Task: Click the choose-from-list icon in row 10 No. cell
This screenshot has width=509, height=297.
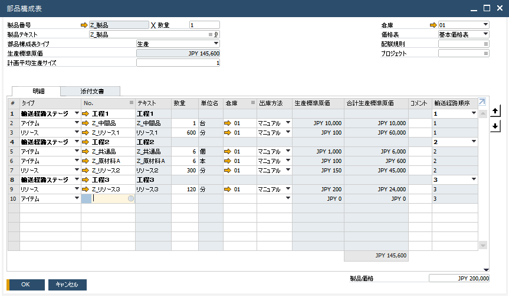Action: [x=130, y=199]
